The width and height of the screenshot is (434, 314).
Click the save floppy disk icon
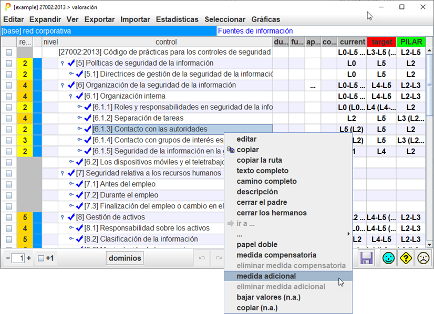click(x=366, y=258)
